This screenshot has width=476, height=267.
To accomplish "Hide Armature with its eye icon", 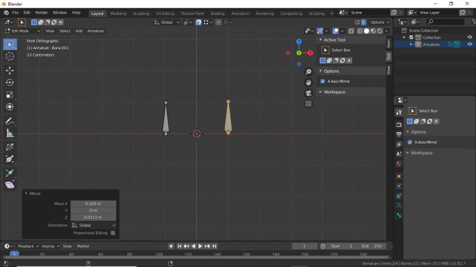I will click(x=469, y=44).
